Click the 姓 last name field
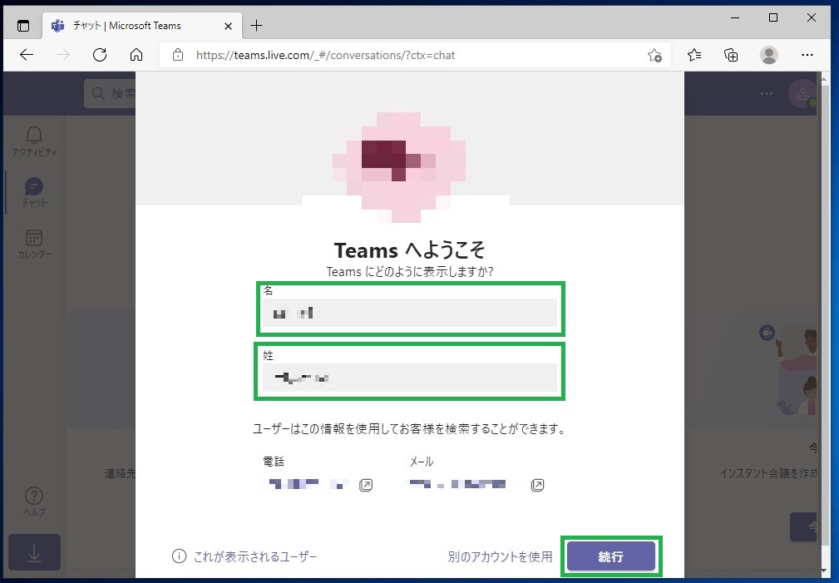Image resolution: width=839 pixels, height=583 pixels. 410,378
